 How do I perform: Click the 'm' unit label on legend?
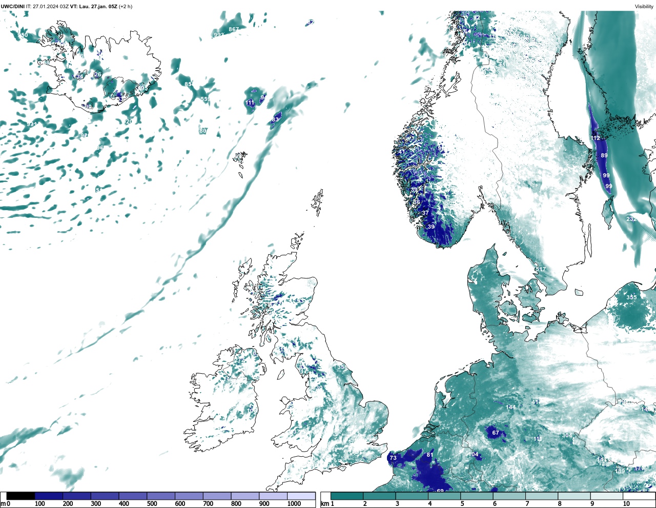(x=3, y=504)
